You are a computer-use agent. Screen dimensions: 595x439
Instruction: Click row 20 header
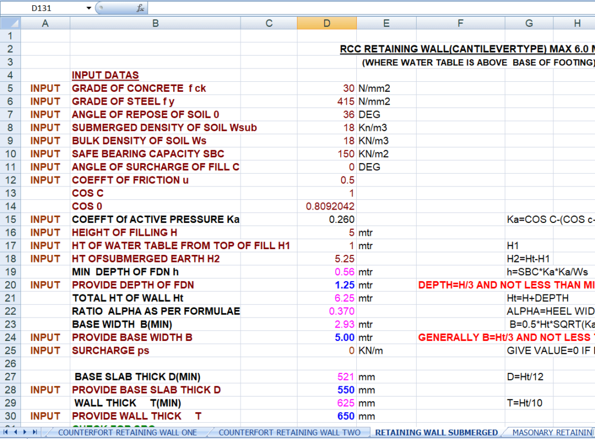click(10, 285)
